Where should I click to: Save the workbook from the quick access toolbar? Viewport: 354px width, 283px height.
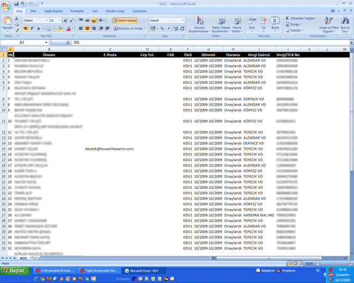(16, 4)
